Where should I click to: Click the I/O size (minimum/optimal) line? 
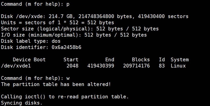click(74, 35)
